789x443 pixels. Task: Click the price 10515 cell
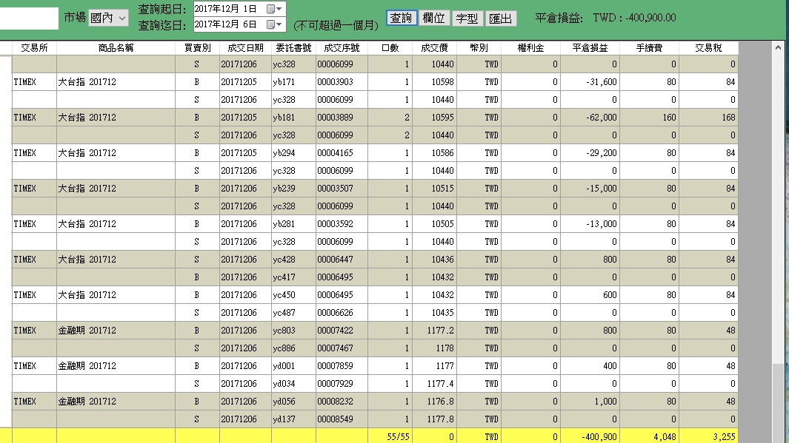tap(434, 189)
